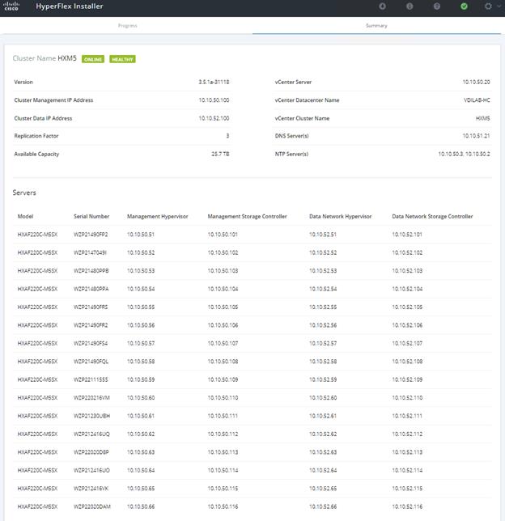Select management hypervisor IP 10.10.50.66
This screenshot has width=505, height=521.
point(141,506)
